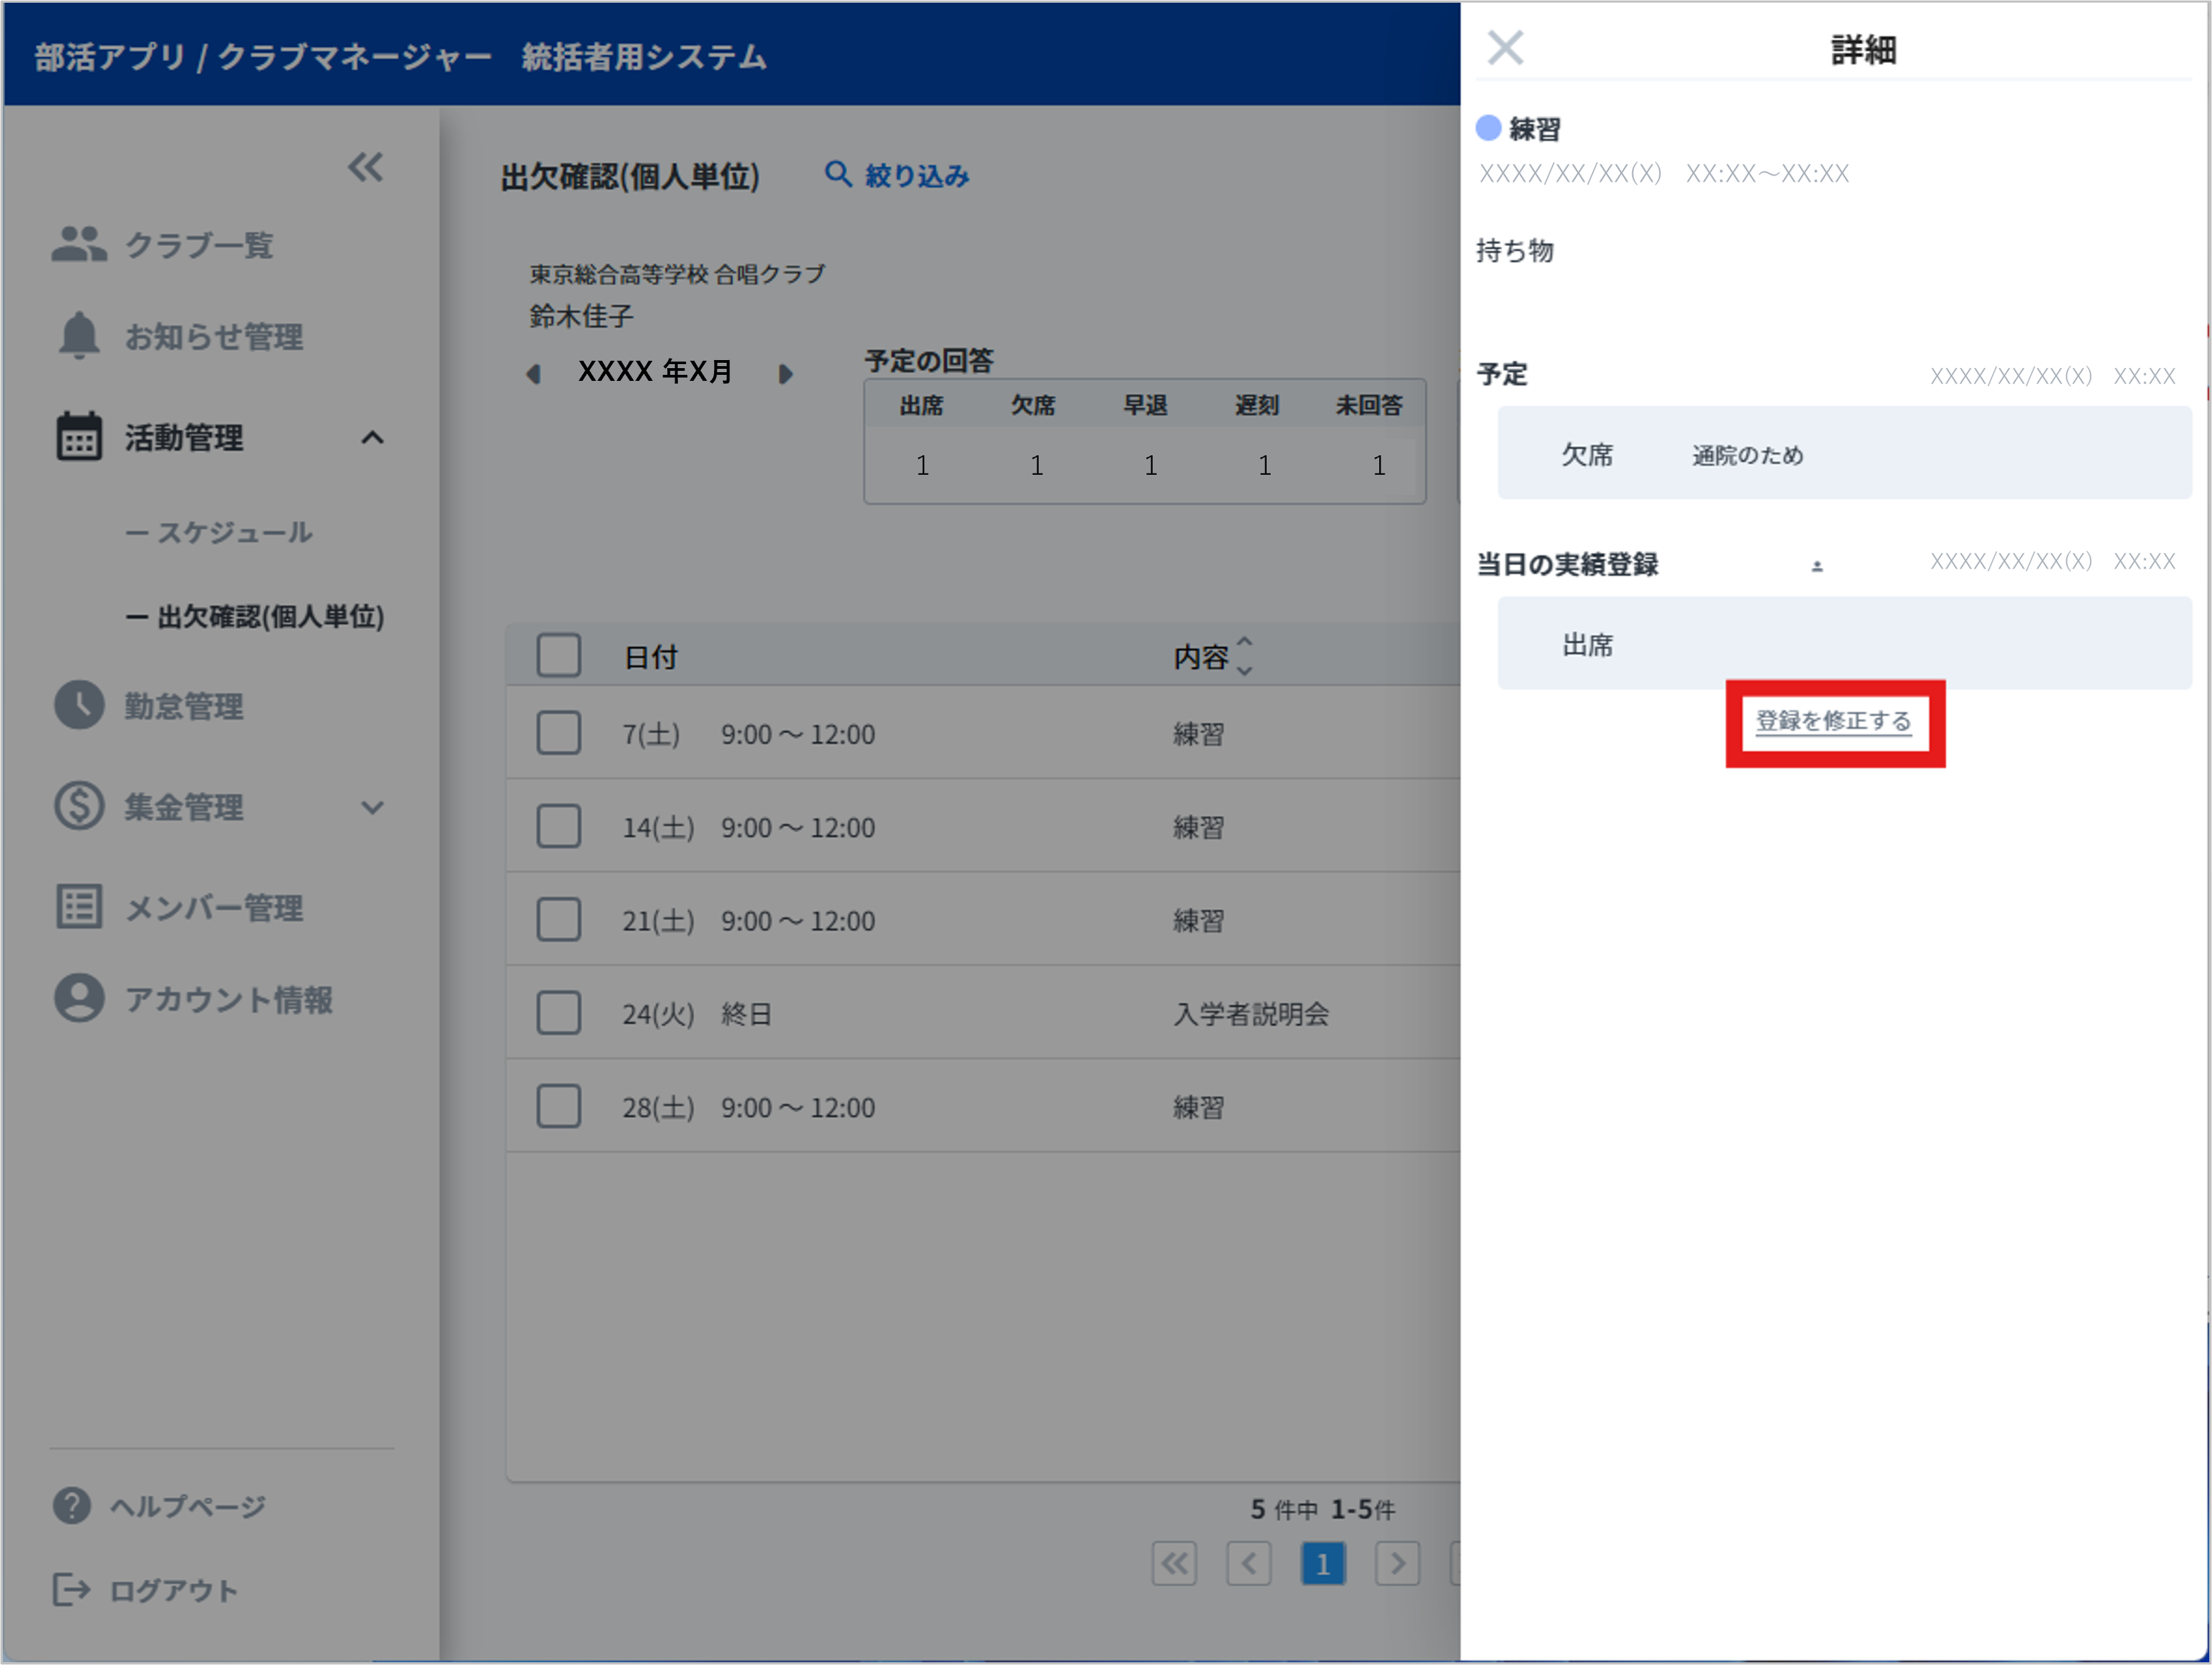Viewport: 2212px width, 1665px height.
Task: Click the 集金管理 dollar icon
Action: click(79, 805)
